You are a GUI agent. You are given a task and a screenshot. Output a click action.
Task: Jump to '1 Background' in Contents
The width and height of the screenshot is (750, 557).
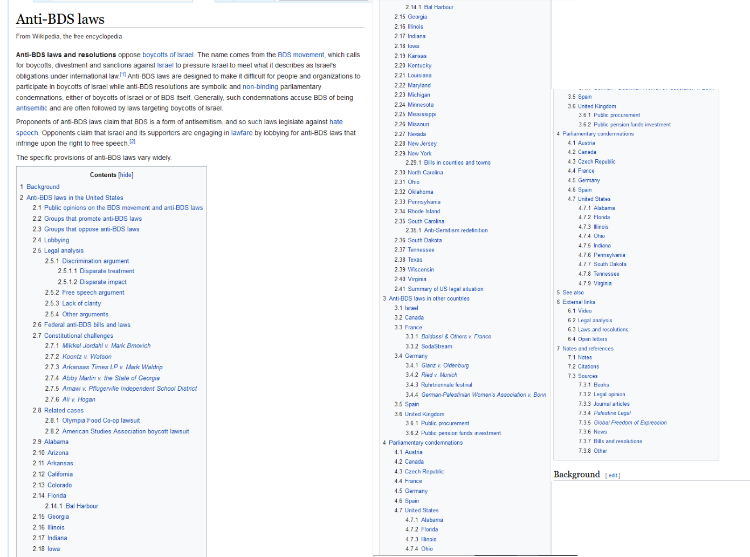[x=40, y=187]
